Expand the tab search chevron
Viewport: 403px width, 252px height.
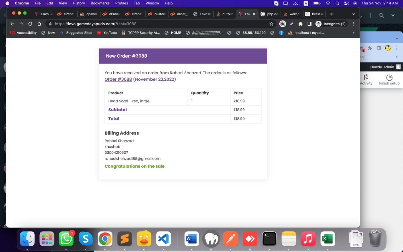[354, 14]
